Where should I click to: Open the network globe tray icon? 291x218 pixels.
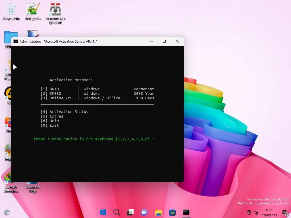pos(249,212)
